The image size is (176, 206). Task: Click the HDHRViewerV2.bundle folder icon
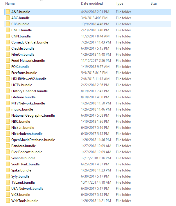[x=8, y=79]
